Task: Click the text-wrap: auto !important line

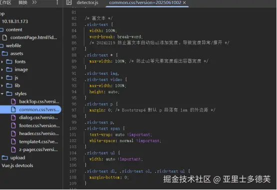Action: (x=120, y=135)
